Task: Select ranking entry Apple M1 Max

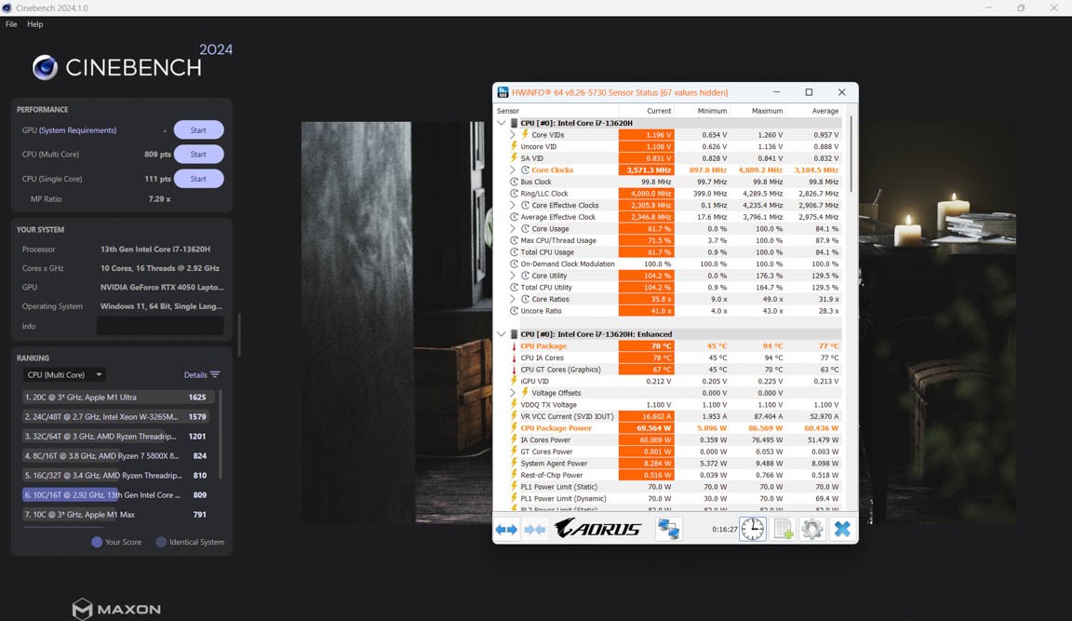Action: [x=118, y=514]
